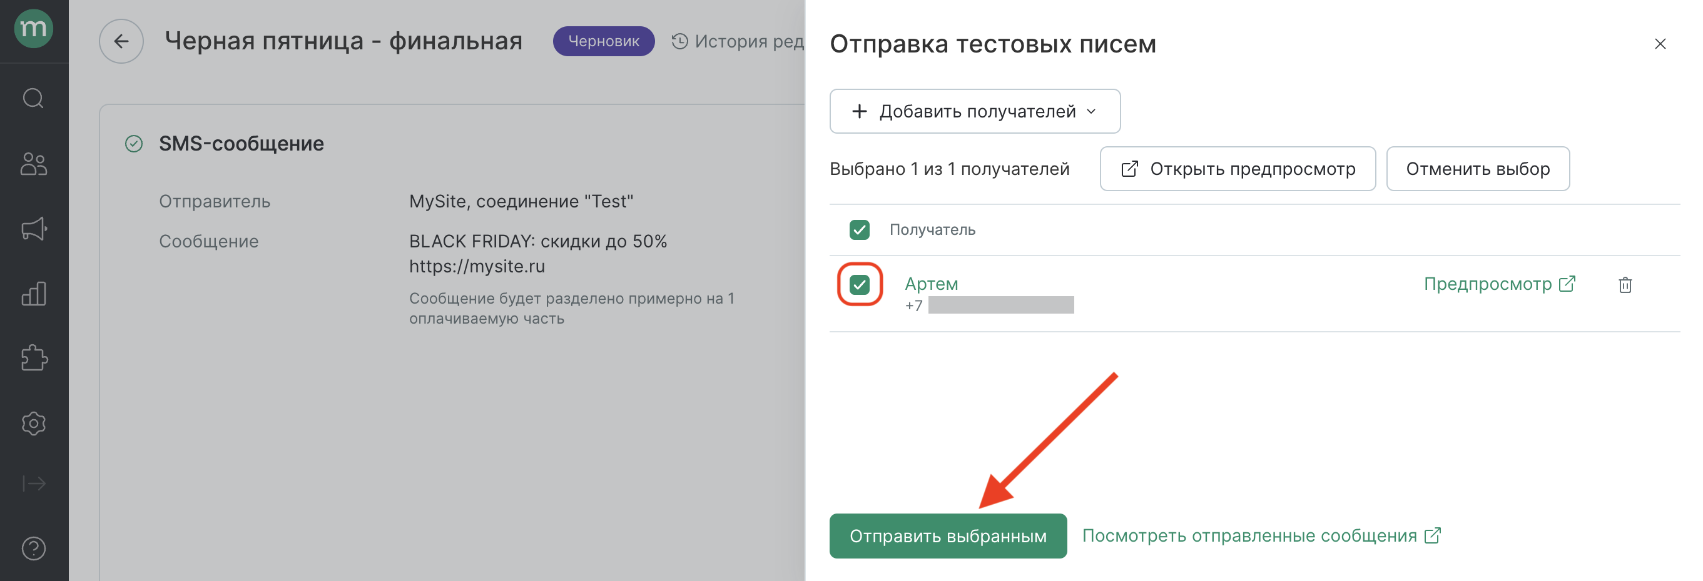Click the green Mindbox logo icon
Screen dimensions: 1703x581
click(34, 28)
